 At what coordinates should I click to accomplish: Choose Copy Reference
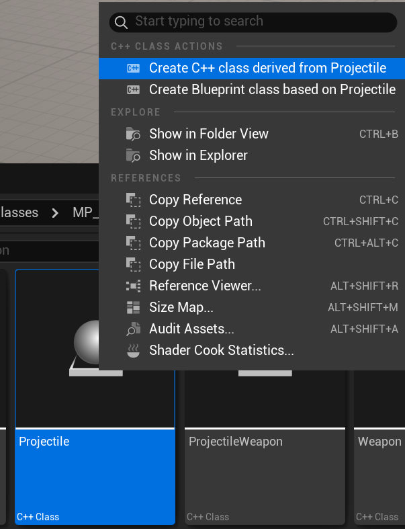252,200
